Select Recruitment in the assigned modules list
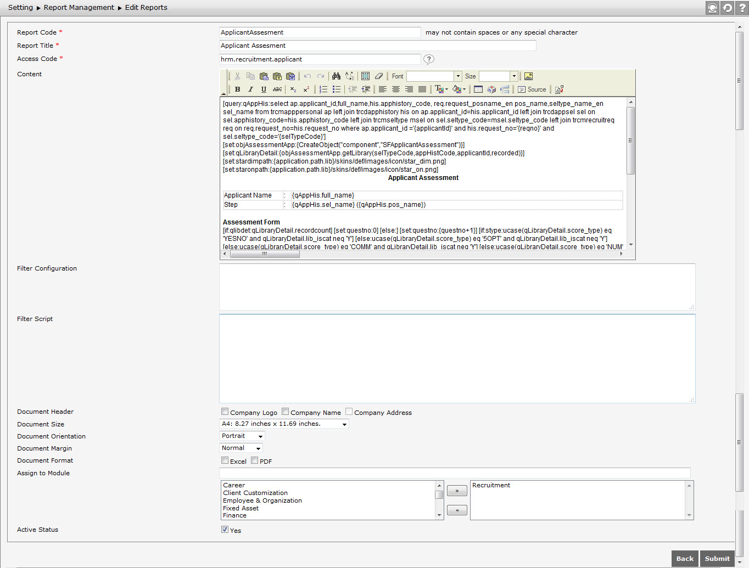Screen dimensions: 749x568 coord(491,485)
